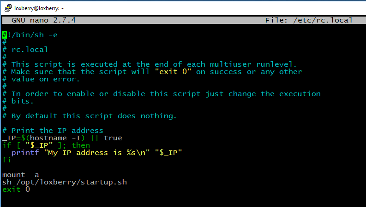Click the PuTTY icon in title bar
The height and width of the screenshot is (207, 366).
[x=8, y=8]
